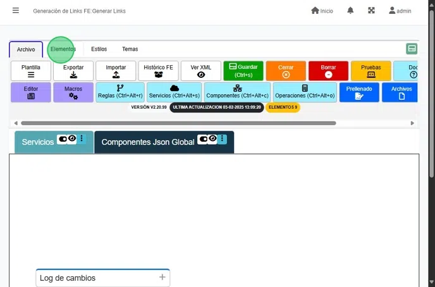Switch to the Archivo tab
The width and height of the screenshot is (435, 287).
point(26,49)
